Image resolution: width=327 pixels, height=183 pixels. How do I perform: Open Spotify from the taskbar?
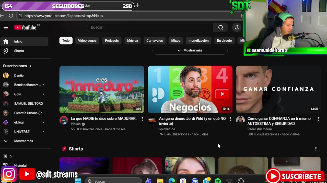point(218,181)
